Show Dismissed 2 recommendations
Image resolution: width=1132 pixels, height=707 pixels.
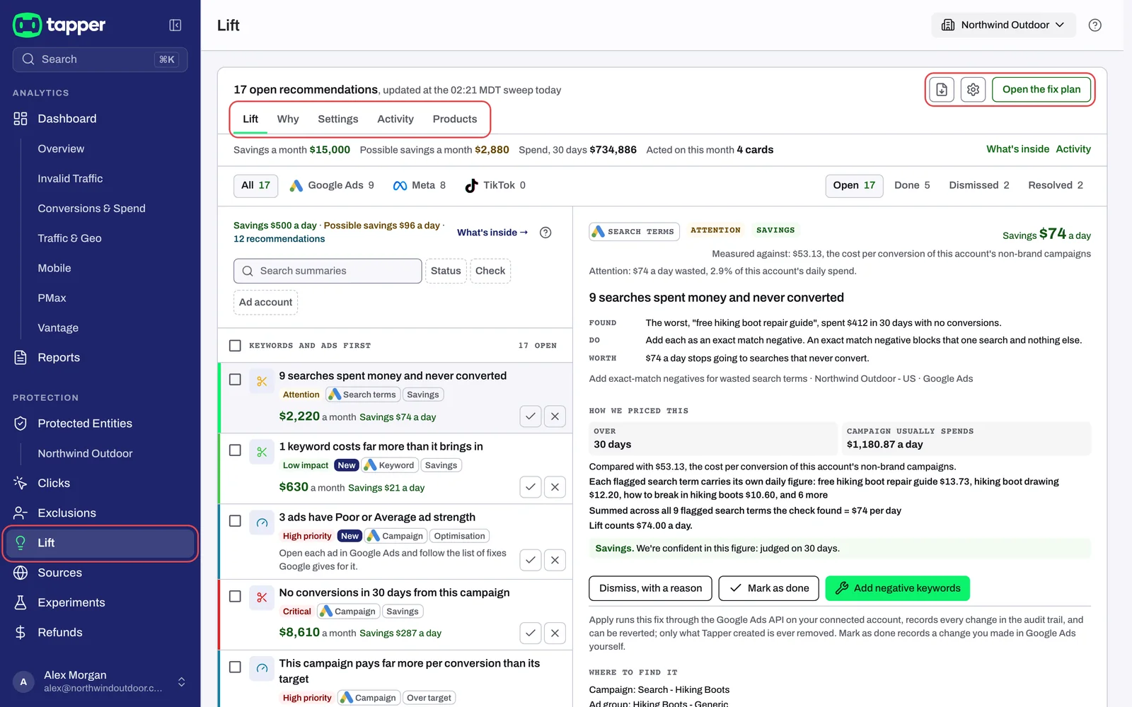coord(979,185)
